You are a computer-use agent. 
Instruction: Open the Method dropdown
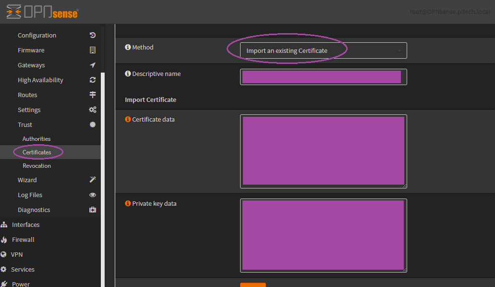click(x=323, y=50)
